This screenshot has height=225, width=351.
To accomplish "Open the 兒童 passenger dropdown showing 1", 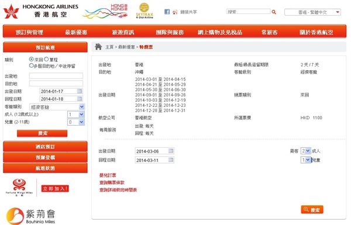I will [305, 160].
